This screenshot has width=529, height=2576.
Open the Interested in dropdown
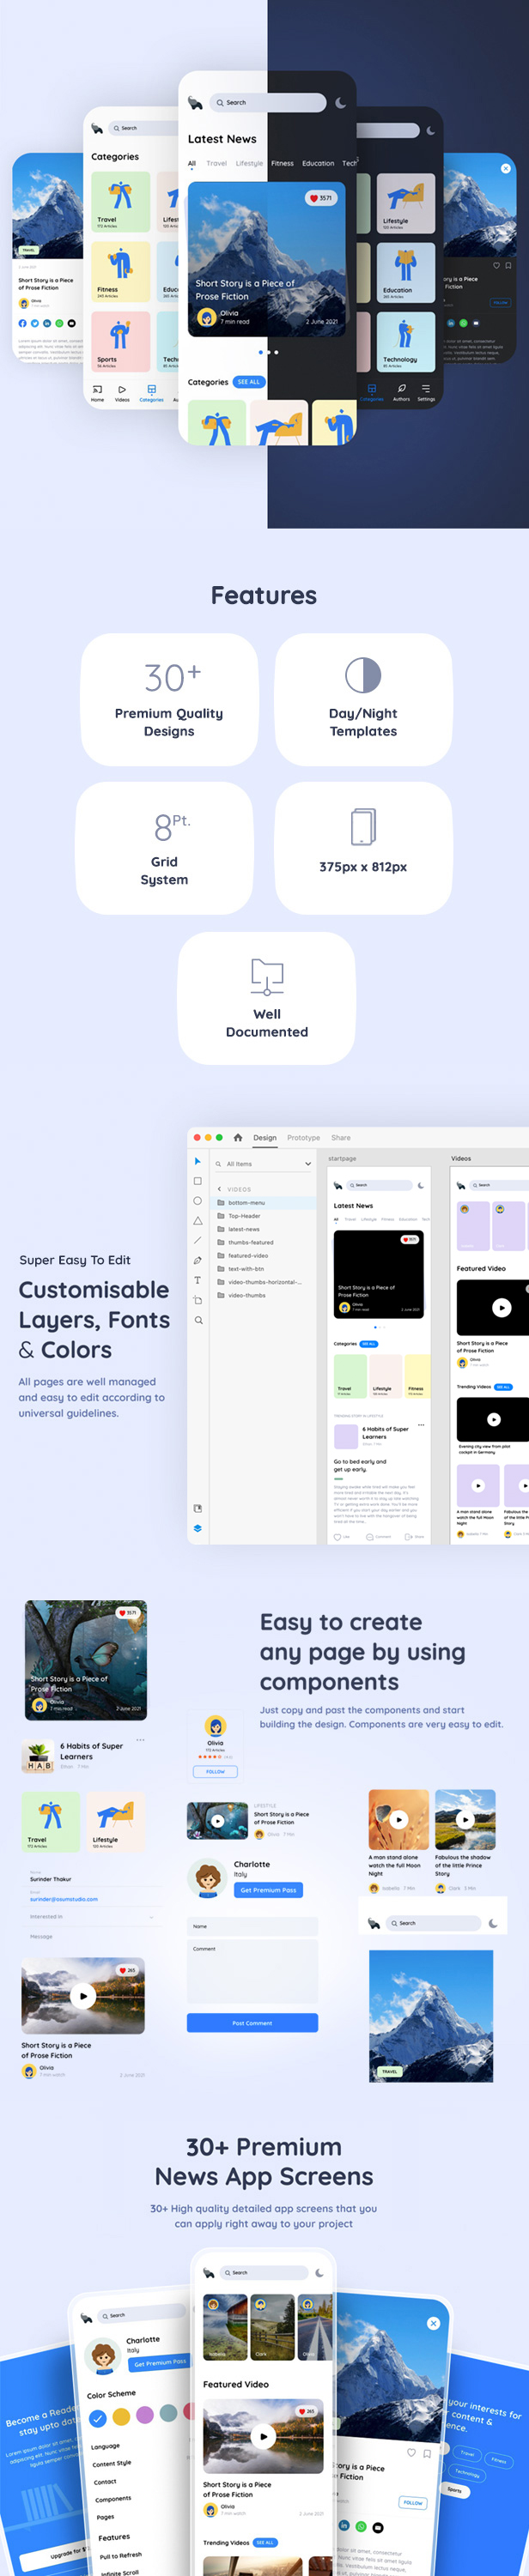coord(151,1916)
